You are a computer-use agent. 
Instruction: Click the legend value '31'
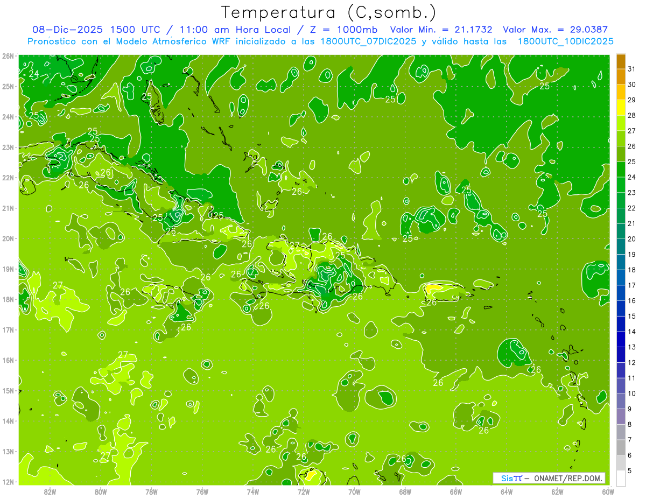(631, 69)
